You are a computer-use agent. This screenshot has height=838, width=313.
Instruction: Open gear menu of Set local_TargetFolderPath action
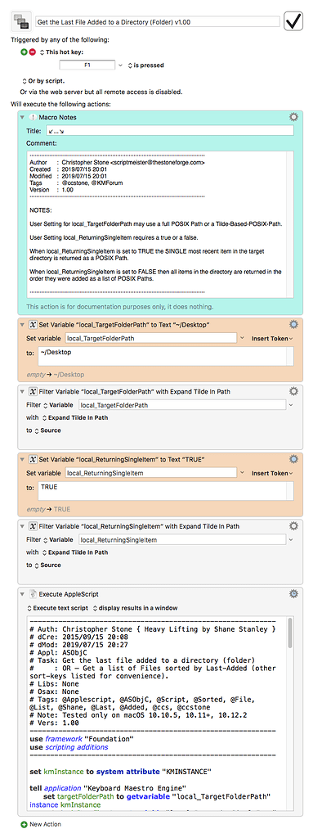[x=293, y=324]
